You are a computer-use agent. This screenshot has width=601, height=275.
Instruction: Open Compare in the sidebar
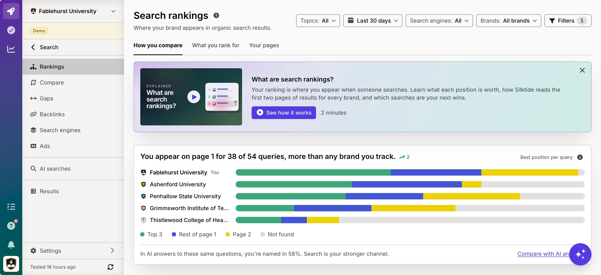point(73,83)
